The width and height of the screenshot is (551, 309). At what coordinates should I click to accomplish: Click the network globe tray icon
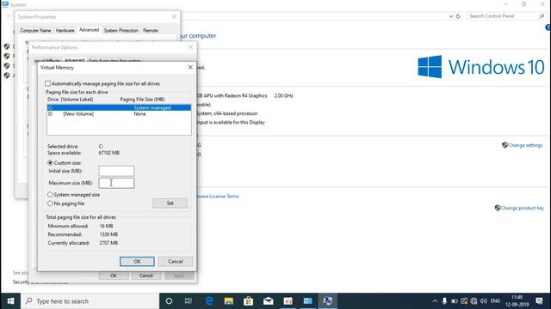(x=474, y=301)
